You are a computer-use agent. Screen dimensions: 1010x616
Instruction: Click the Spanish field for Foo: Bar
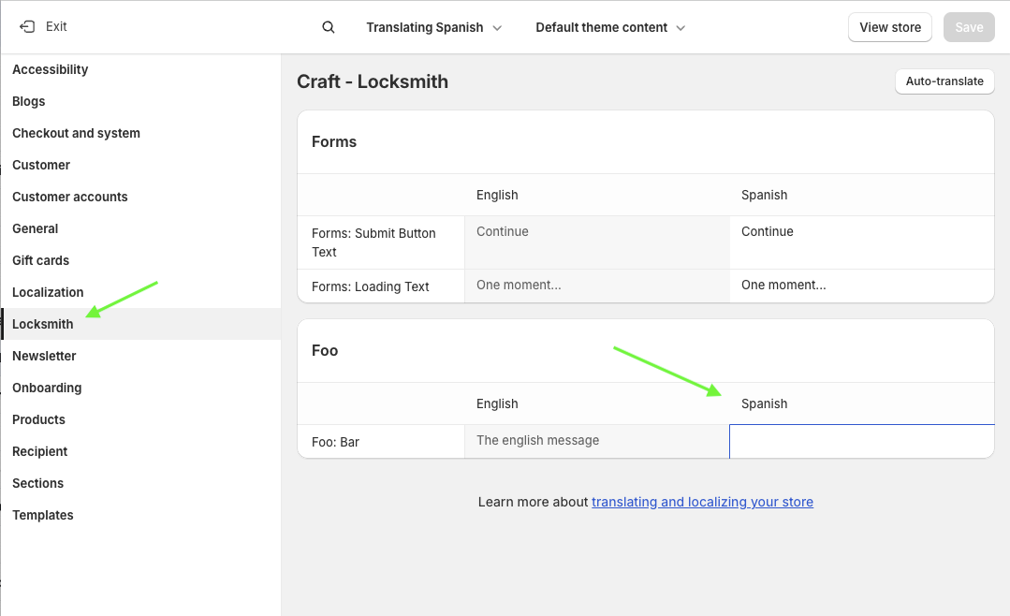point(862,441)
